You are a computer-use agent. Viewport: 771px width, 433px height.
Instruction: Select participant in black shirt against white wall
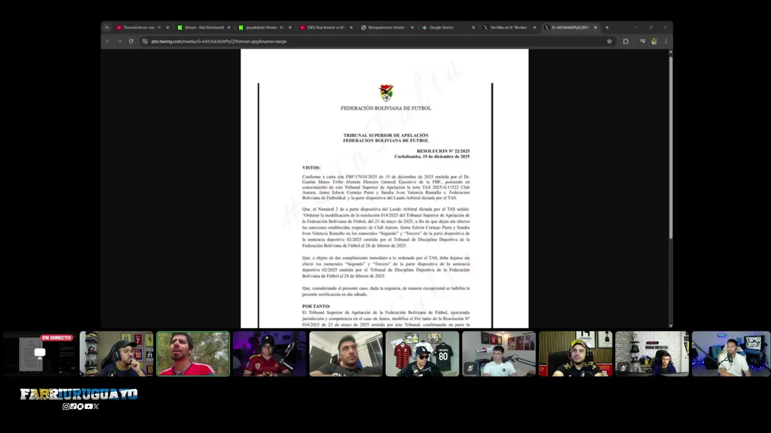(x=346, y=354)
